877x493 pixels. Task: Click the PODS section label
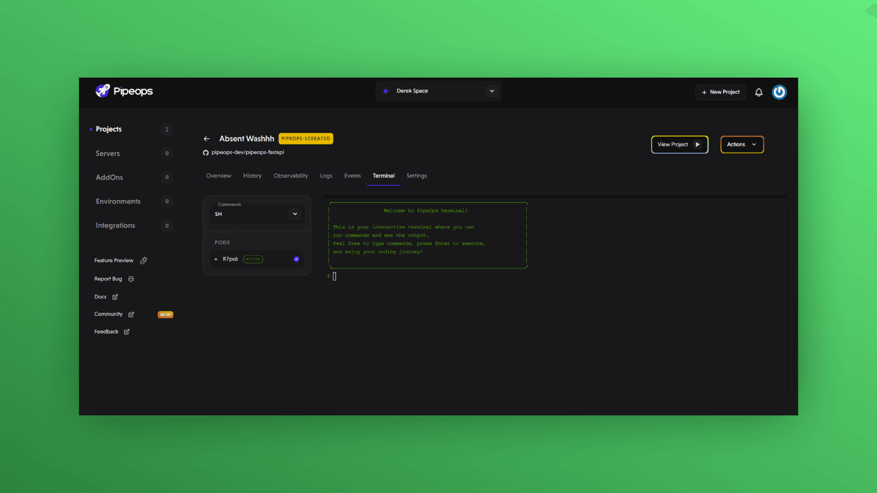tap(222, 243)
